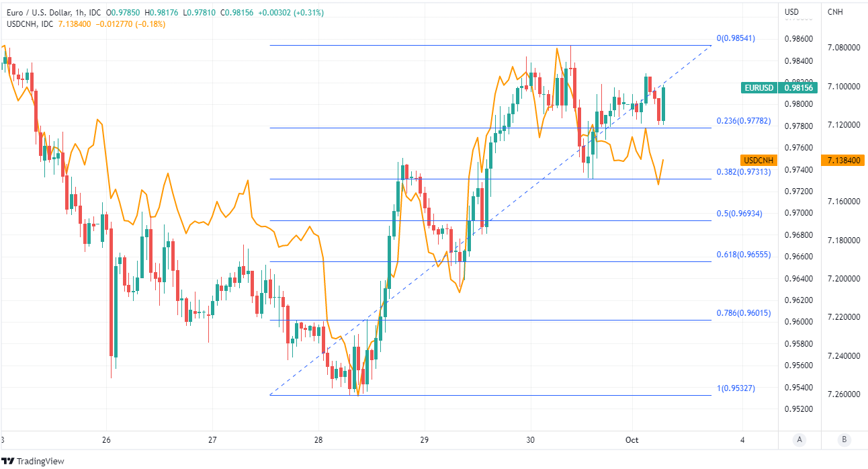Select the 0(0.98541) Fibonacci level label
This screenshot has height=469, width=868.
click(x=735, y=38)
